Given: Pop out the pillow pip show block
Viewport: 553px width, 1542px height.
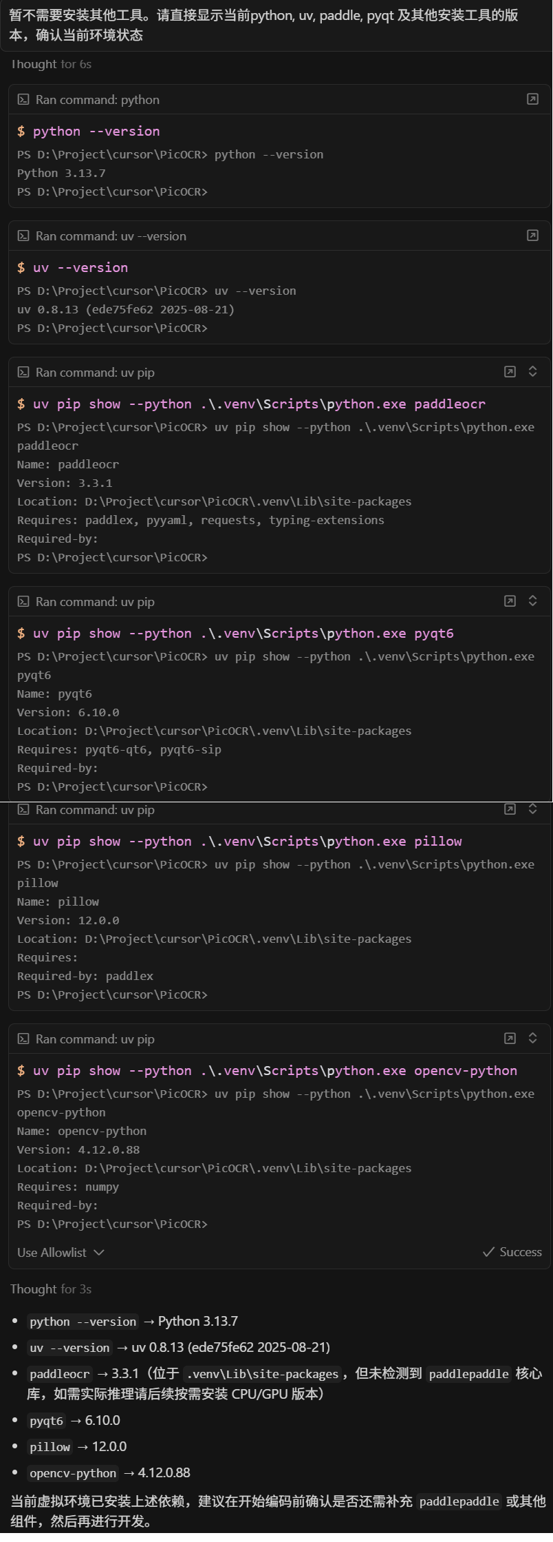Looking at the screenshot, I should pos(510,809).
